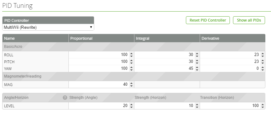Click Reset PID Controller button
The width and height of the screenshot is (271, 122).
coord(208,20)
